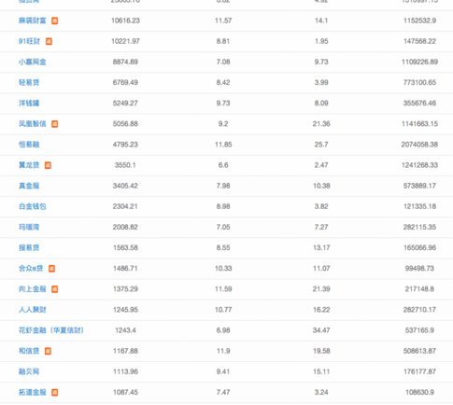The width and height of the screenshot is (453, 405).
Task: Open the 凤凰智信 platform link
Action: [x=33, y=124]
